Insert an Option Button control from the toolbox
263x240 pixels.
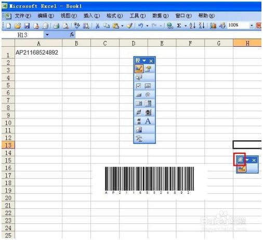(148, 95)
